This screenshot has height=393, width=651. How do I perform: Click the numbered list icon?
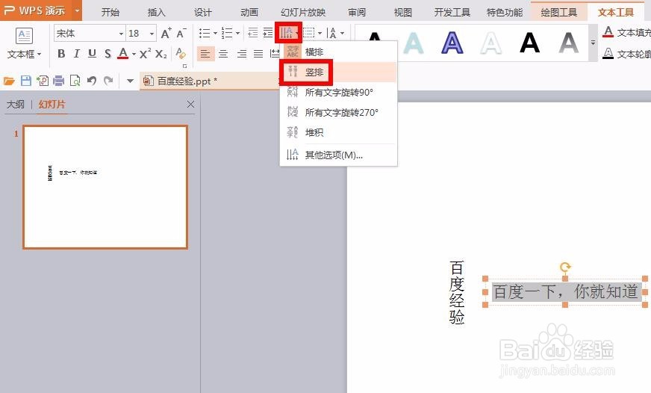pos(227,33)
